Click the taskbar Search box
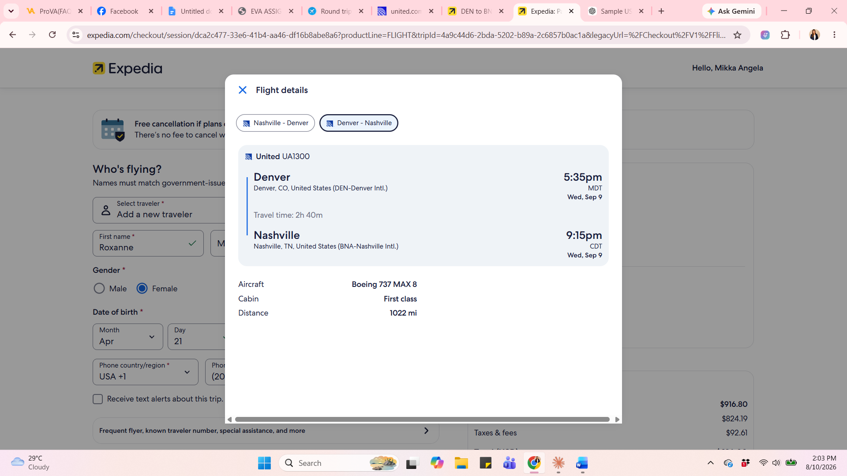Viewport: 847px width, 476px height. tap(339, 463)
